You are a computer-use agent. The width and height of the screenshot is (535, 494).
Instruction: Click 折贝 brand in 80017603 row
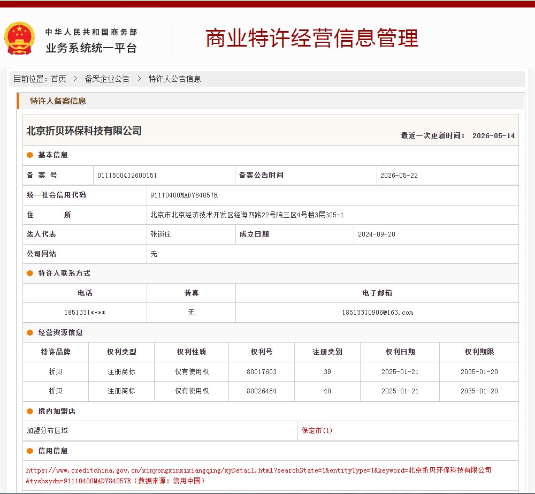tap(56, 372)
